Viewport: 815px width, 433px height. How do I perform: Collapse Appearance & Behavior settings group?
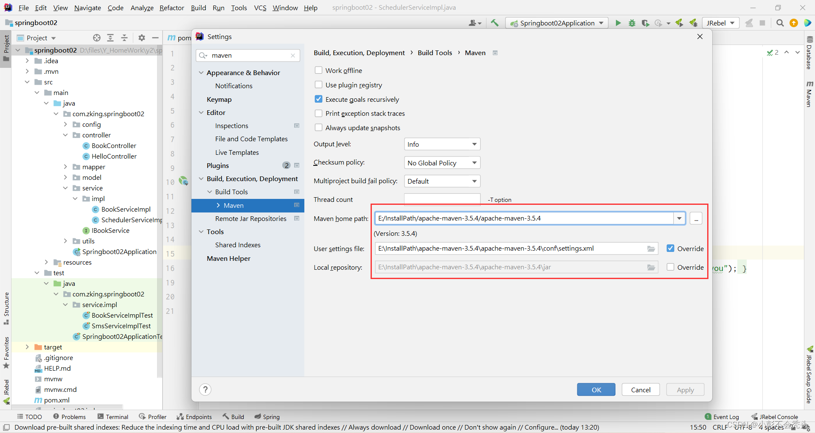point(201,73)
